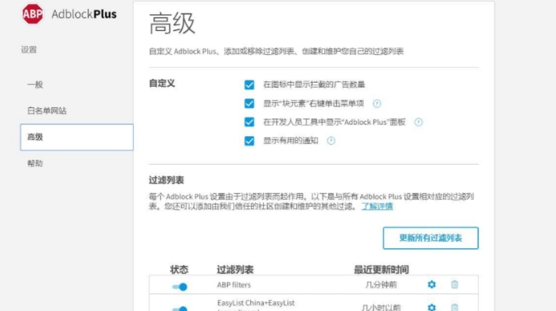This screenshot has width=556, height=311.
Task: Click the 状态 column header
Action: [179, 270]
